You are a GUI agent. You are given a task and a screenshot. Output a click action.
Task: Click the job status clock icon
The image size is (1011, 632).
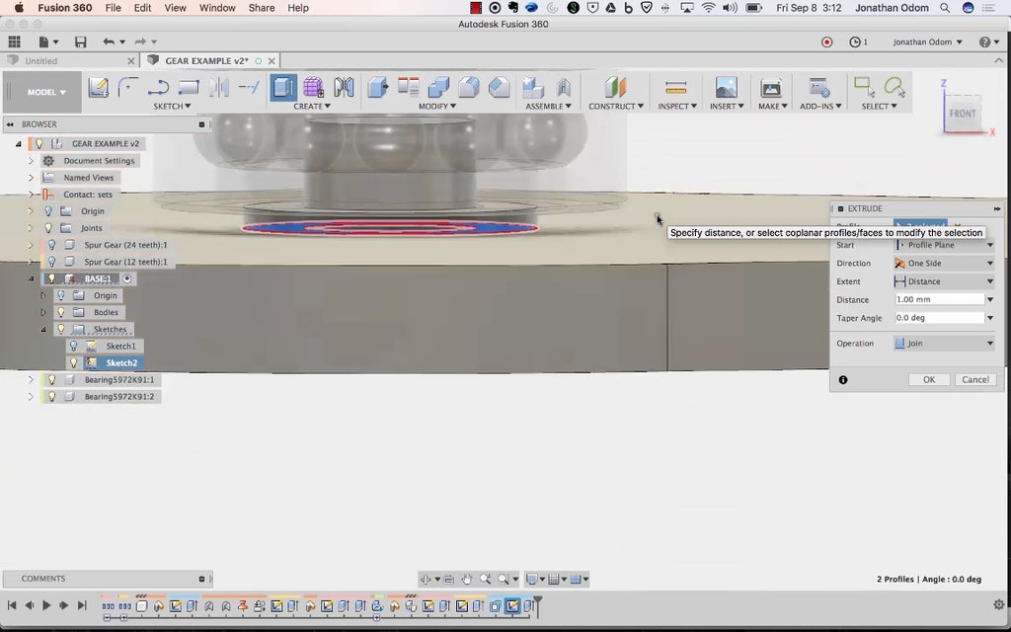coord(855,41)
